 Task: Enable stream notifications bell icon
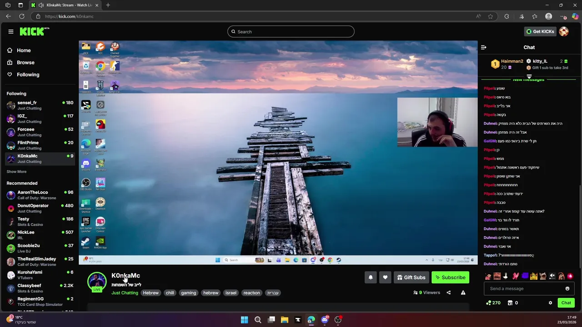point(371,277)
